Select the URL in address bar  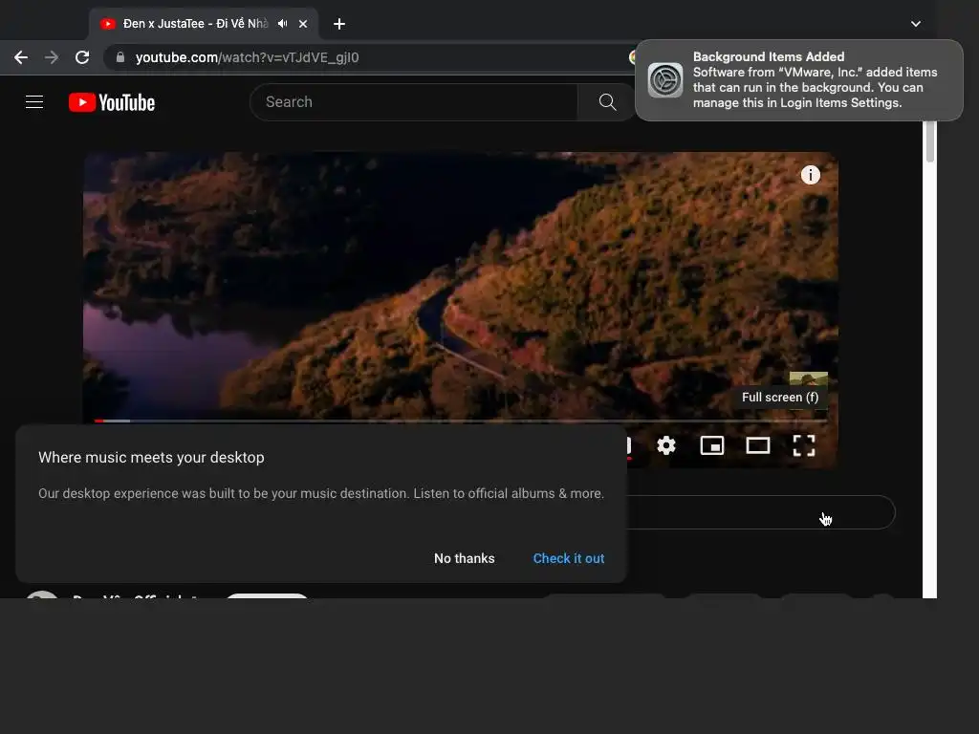pyautogui.click(x=248, y=57)
